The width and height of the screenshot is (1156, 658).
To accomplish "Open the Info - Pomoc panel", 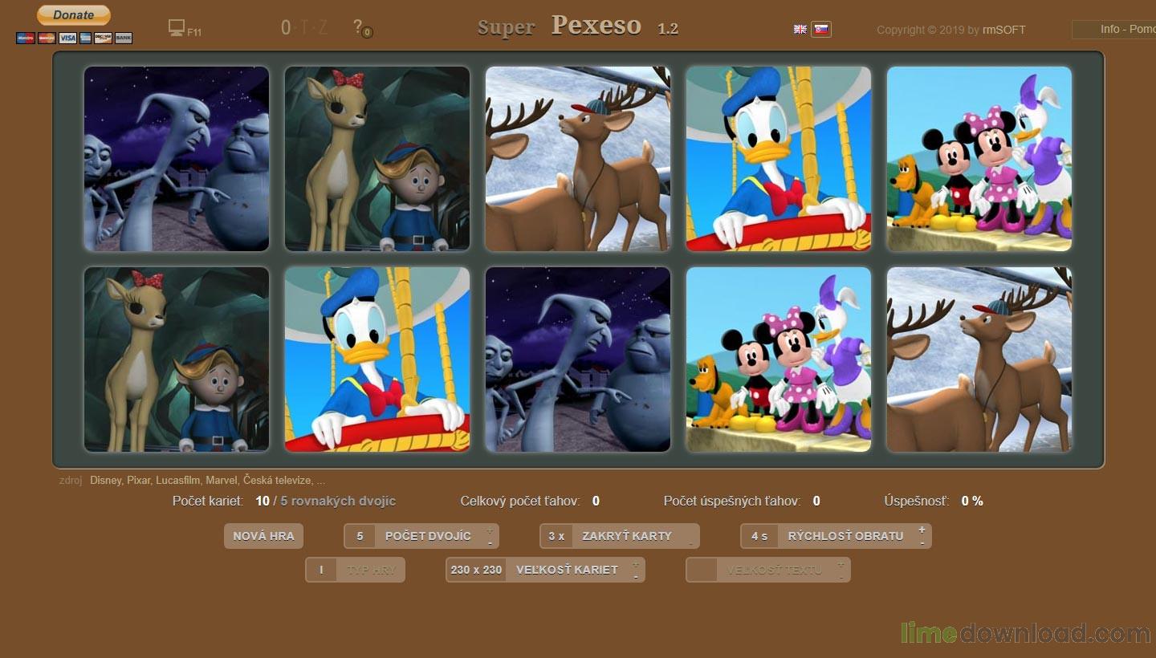I will point(1114,29).
